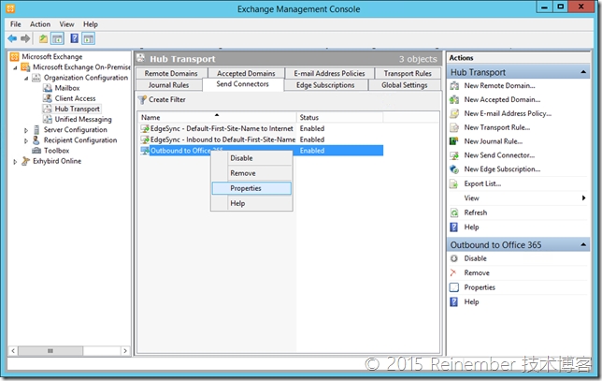Viewport: 602px width, 381px height.
Task: Switch to the Journal Rules tab
Action: (168, 85)
